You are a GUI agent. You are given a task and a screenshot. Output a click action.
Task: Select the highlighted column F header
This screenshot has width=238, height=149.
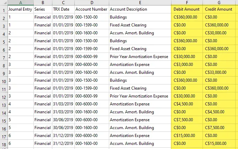187,2
